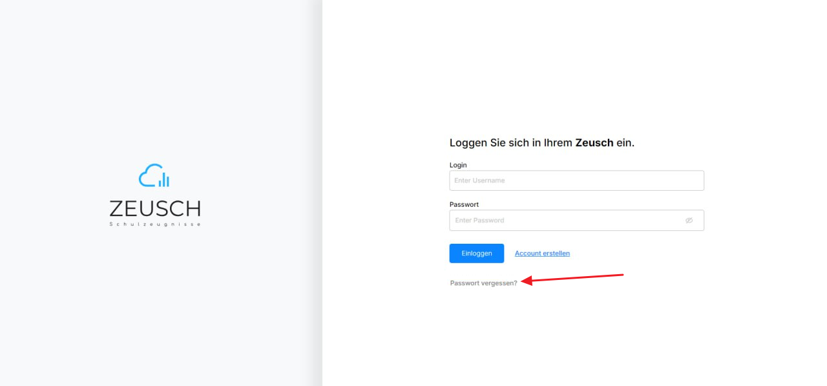Screen dimensions: 827x386
Task: Click the "Loggen Sie sich" heading start
Action: 477,143
